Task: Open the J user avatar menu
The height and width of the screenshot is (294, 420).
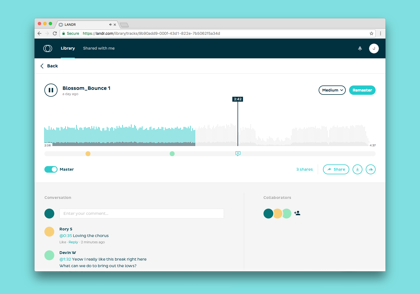Action: point(374,48)
